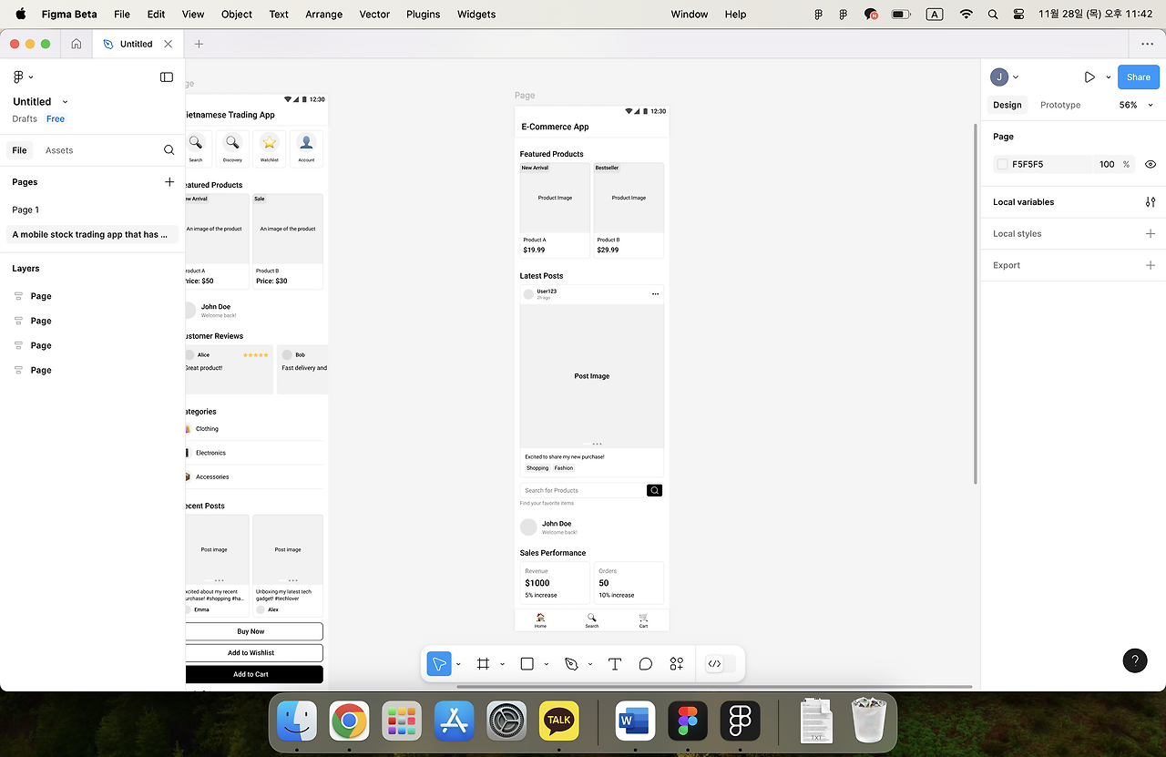
Task: Open the three-dot more menu in the tab bar
Action: (x=1147, y=44)
